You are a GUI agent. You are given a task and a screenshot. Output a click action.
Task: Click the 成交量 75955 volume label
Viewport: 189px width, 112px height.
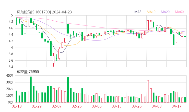coord(28,72)
